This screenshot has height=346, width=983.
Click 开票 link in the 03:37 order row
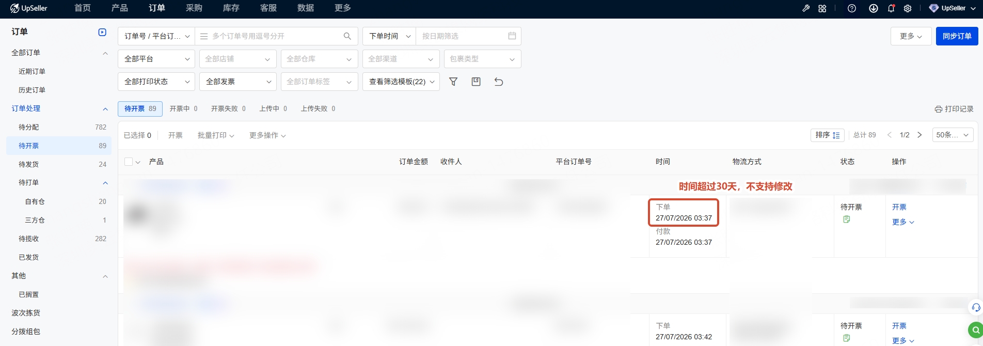coord(899,207)
